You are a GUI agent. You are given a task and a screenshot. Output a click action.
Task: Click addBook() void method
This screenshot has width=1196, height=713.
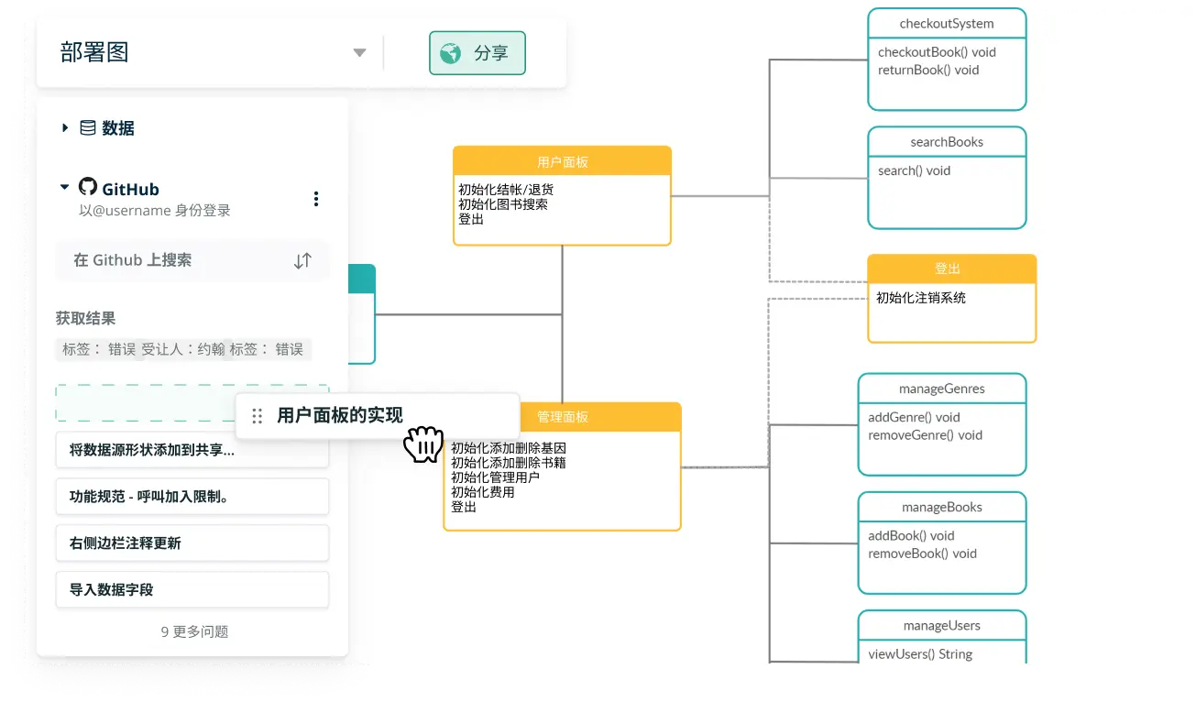[x=911, y=535]
